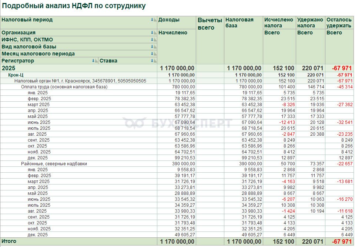Click the red remaining value -16 270

pos(345,199)
